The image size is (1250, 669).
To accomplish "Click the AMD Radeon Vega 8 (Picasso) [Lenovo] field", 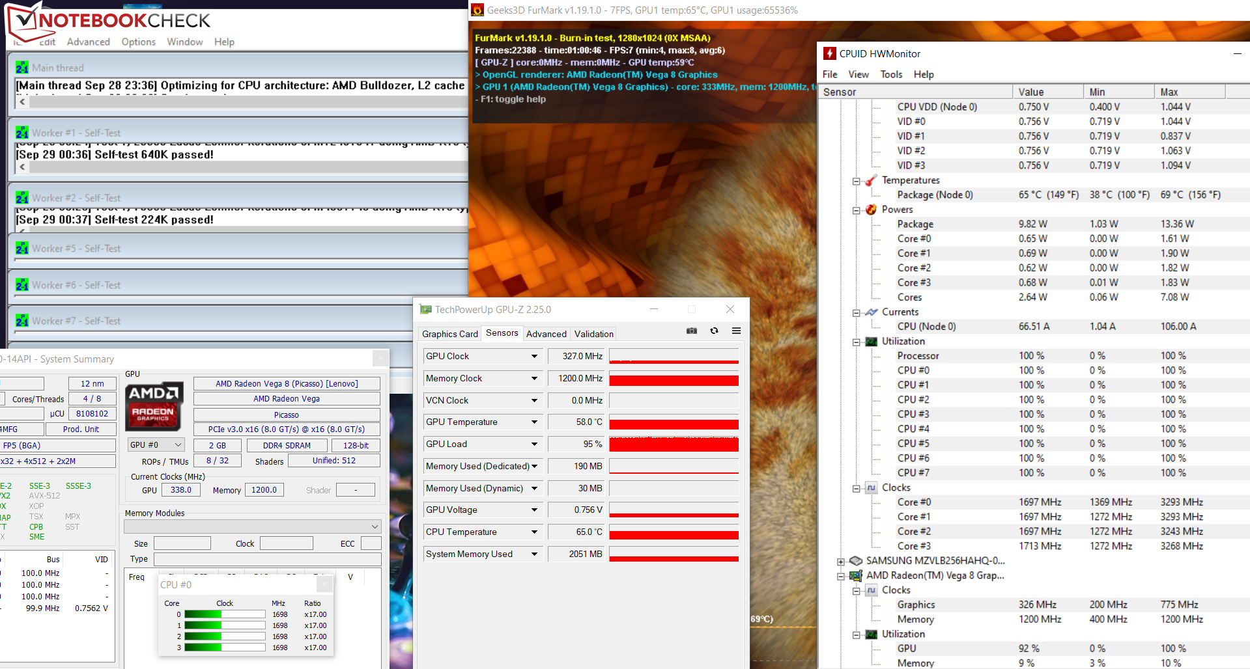I will click(x=287, y=384).
